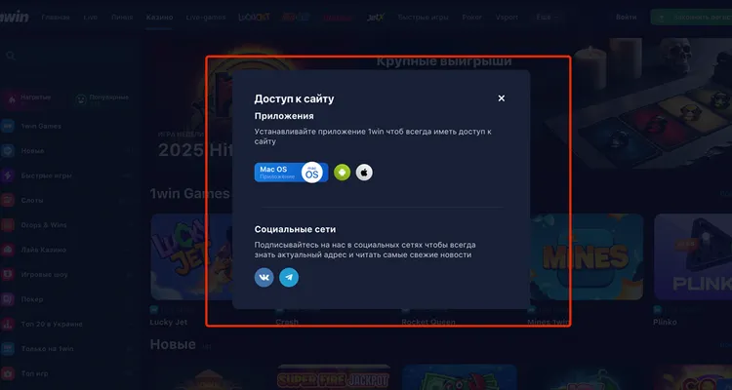Click the Новые section heading
The height and width of the screenshot is (390, 732).
[173, 344]
